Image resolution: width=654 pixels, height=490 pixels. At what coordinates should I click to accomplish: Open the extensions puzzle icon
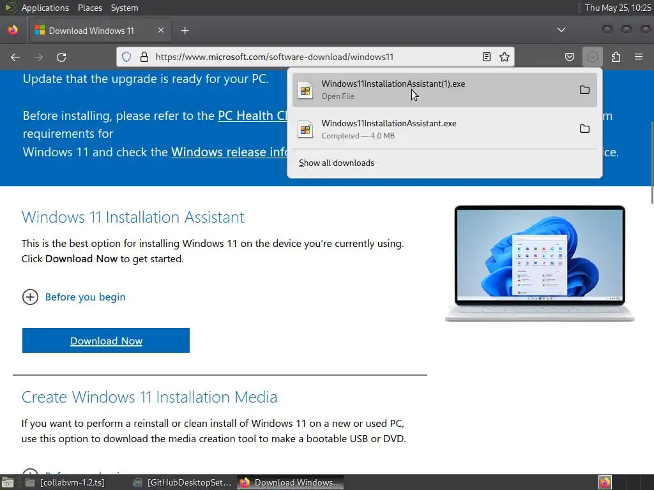coord(616,57)
